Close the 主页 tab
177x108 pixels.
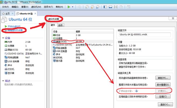click(13, 13)
